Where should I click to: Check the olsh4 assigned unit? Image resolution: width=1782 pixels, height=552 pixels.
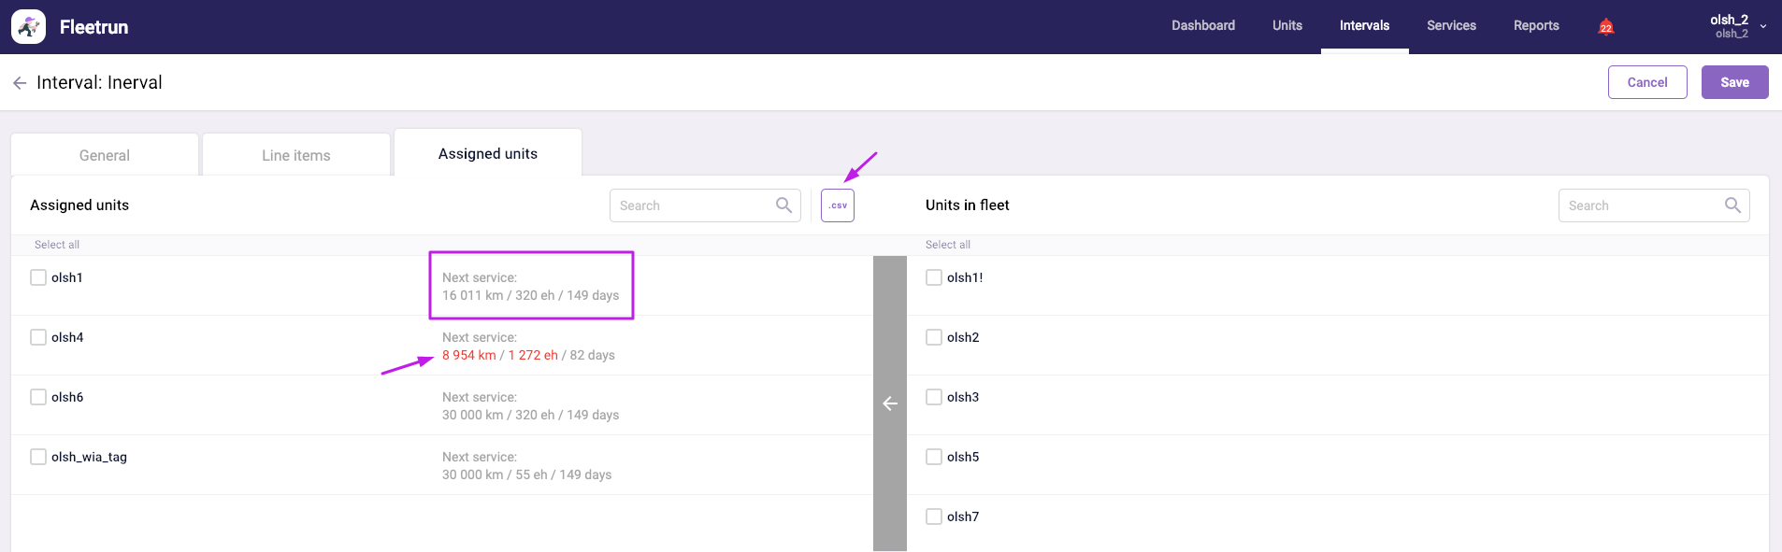pos(38,337)
